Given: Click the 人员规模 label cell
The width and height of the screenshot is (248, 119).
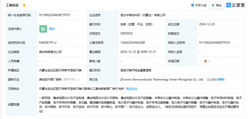Looking at the screenshot, I should 22,61.
